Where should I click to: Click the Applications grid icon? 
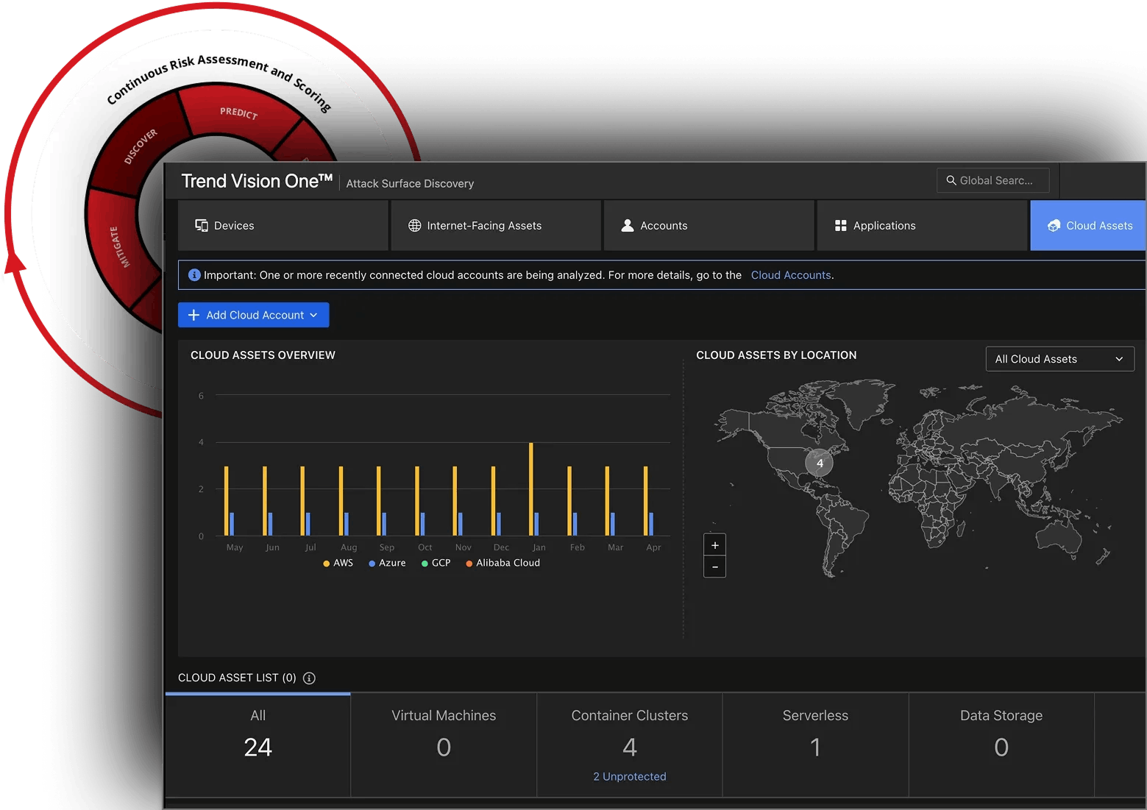tap(841, 226)
